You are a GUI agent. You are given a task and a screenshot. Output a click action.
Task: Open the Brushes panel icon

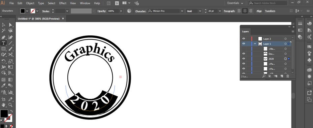310,53
